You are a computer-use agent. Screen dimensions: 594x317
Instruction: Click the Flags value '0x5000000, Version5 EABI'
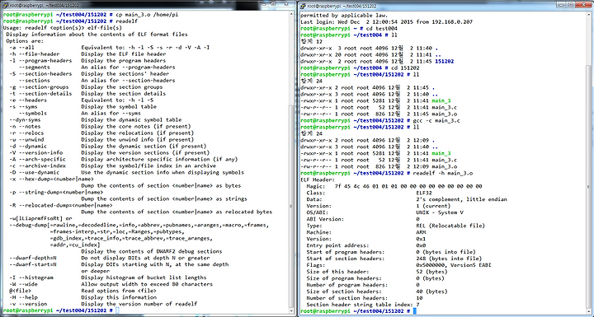(454, 265)
